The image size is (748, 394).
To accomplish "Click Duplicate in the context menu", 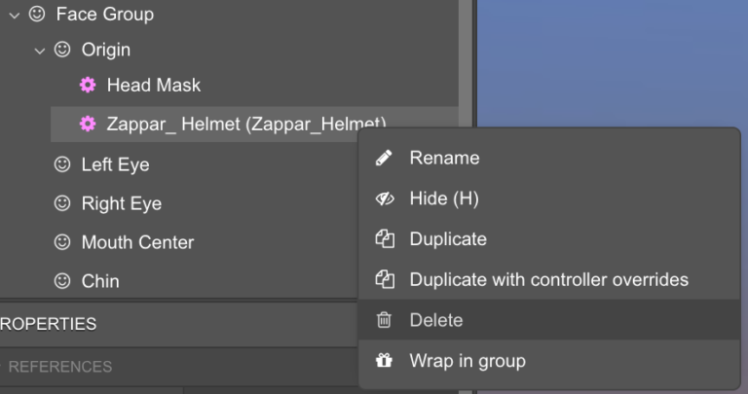I will pyautogui.click(x=448, y=239).
